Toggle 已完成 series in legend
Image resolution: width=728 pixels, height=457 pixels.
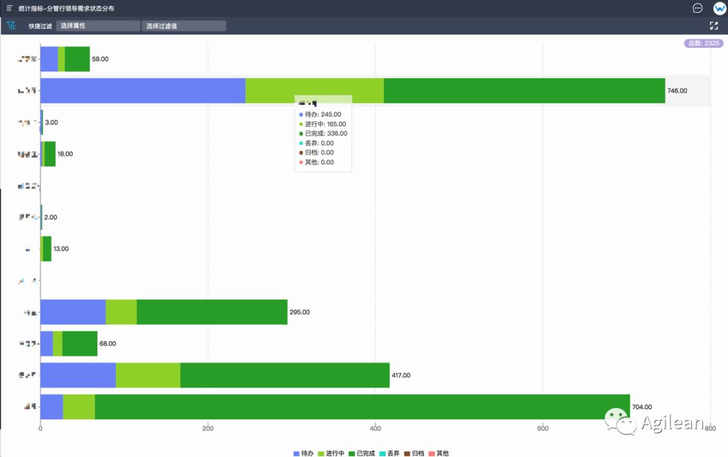click(362, 453)
